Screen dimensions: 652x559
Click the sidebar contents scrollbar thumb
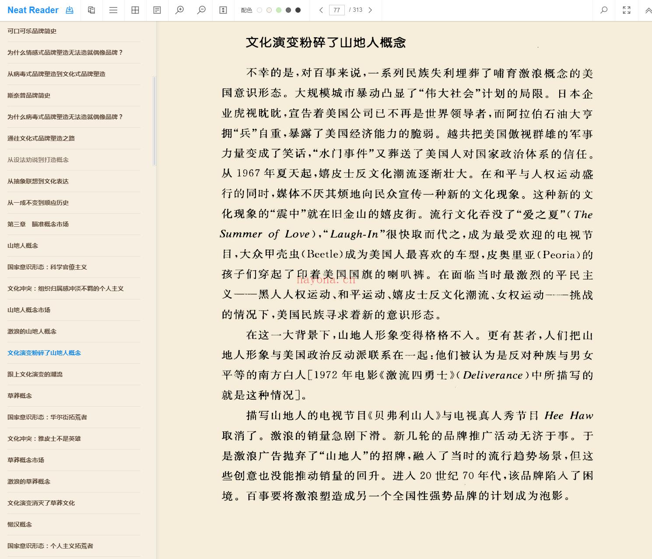click(x=154, y=121)
